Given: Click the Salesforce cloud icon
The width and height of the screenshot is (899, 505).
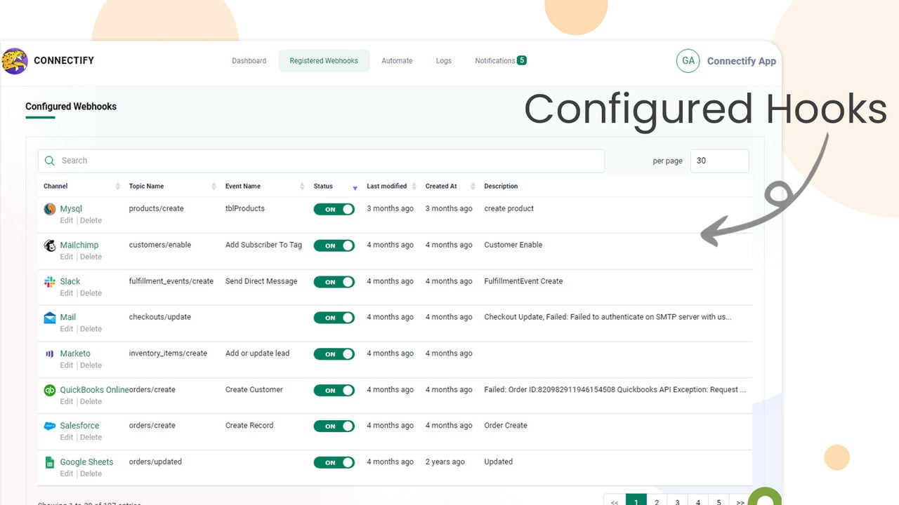Looking at the screenshot, I should [x=50, y=426].
